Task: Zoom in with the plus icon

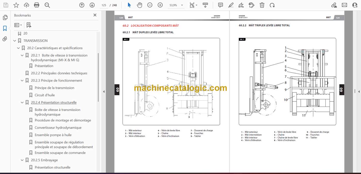Action: (160, 5)
